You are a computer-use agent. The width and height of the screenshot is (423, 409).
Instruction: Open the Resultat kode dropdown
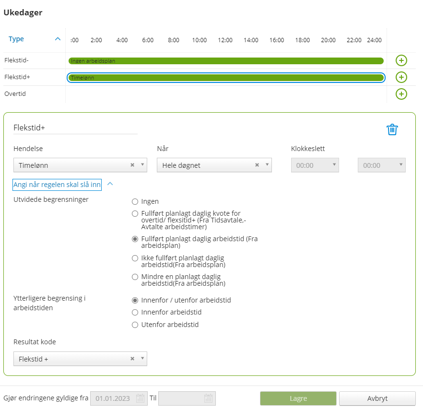click(x=142, y=359)
